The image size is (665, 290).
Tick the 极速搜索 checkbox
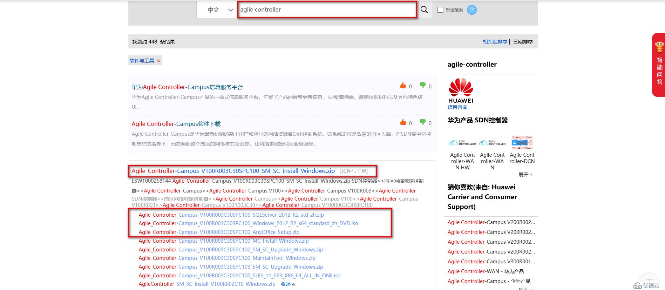coord(440,10)
